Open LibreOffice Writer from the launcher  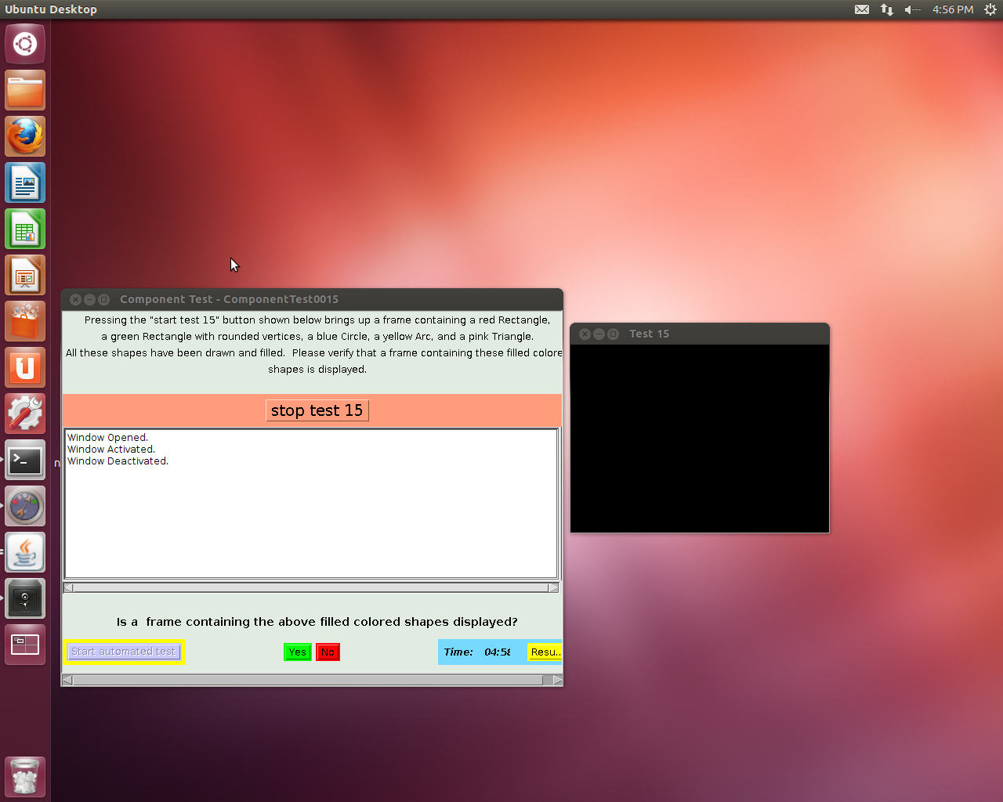[x=25, y=183]
